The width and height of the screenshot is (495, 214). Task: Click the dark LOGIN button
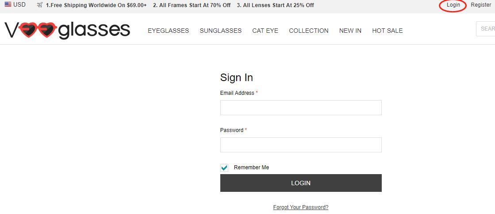(x=301, y=183)
